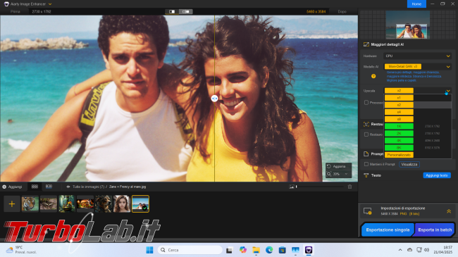This screenshot has width=458, height=257.
Task: Click the split-view divider handle
Action: click(214, 99)
